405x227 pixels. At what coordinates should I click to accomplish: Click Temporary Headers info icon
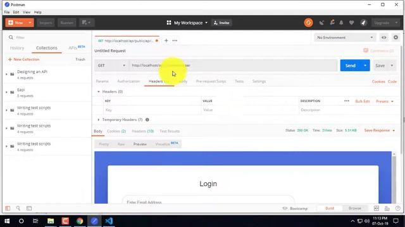pyautogui.click(x=147, y=120)
